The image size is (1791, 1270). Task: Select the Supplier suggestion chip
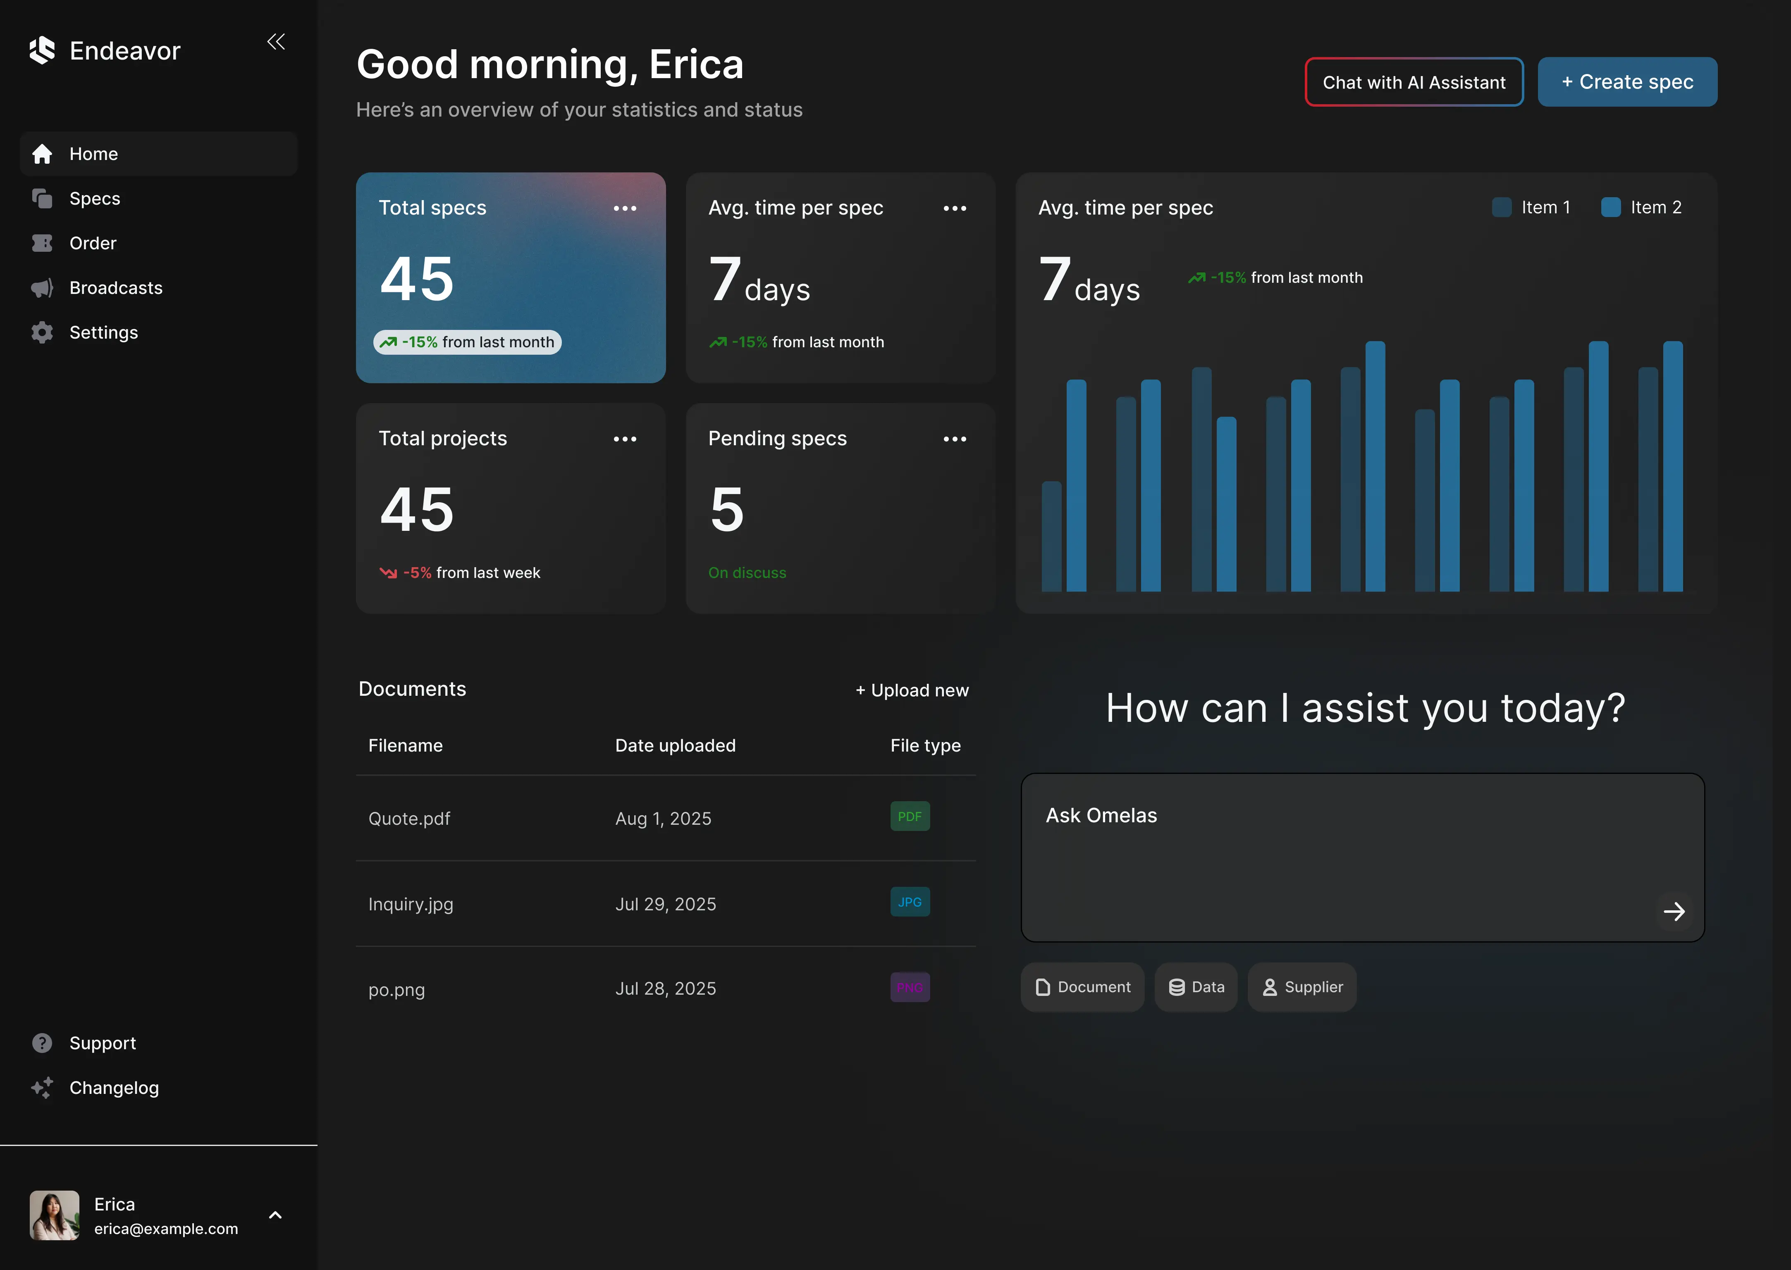tap(1301, 987)
